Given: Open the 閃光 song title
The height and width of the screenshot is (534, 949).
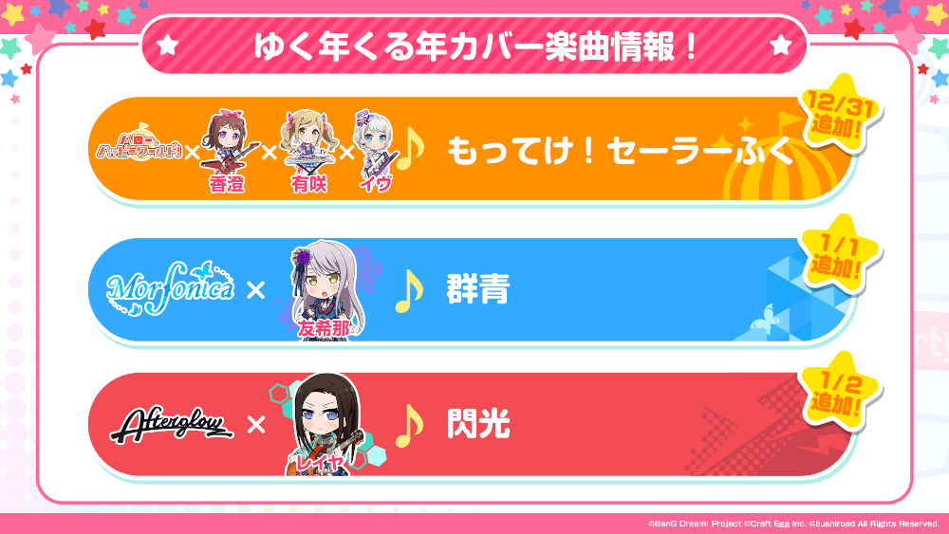Looking at the screenshot, I should coord(478,423).
